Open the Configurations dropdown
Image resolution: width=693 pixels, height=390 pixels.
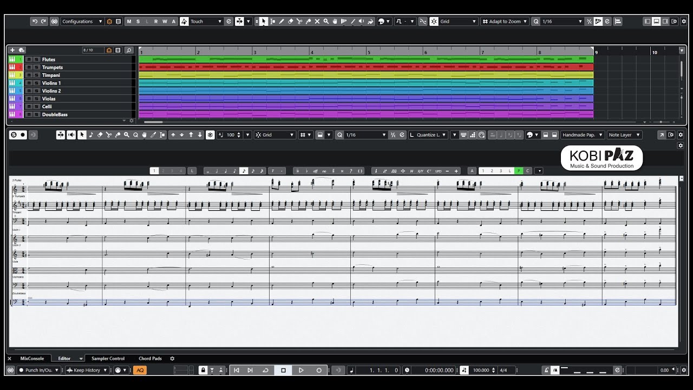tap(81, 22)
